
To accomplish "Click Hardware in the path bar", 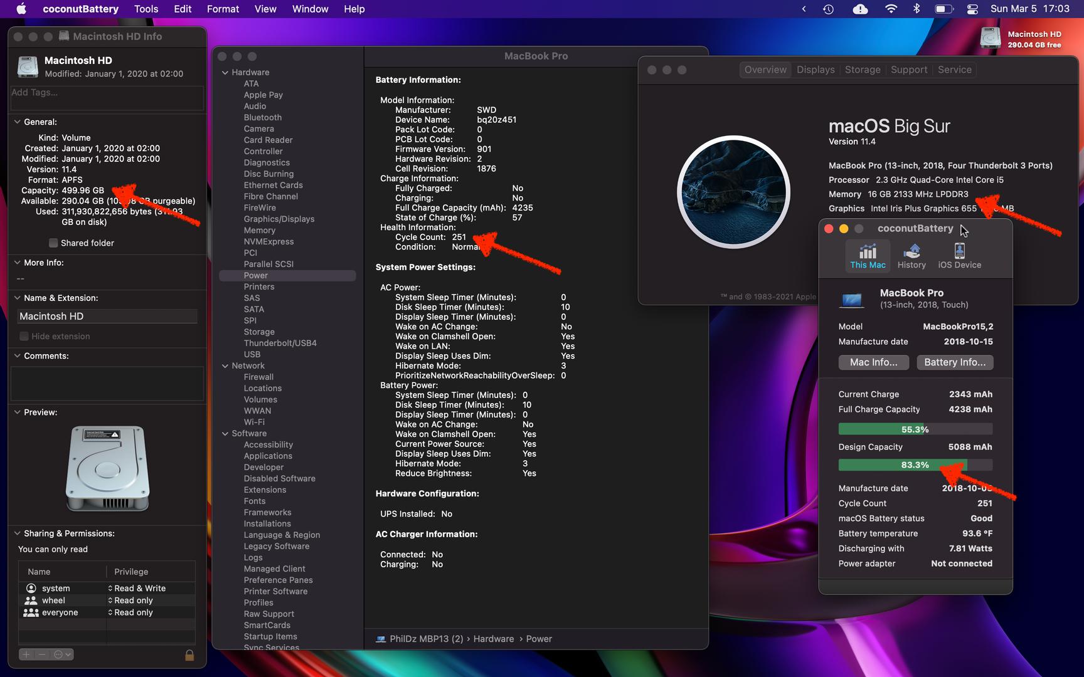I will click(x=493, y=639).
